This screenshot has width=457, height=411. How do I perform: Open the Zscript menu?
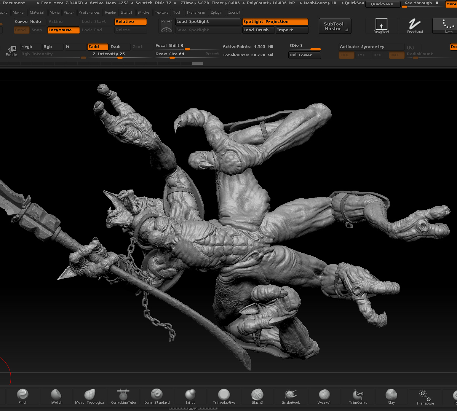pos(234,13)
